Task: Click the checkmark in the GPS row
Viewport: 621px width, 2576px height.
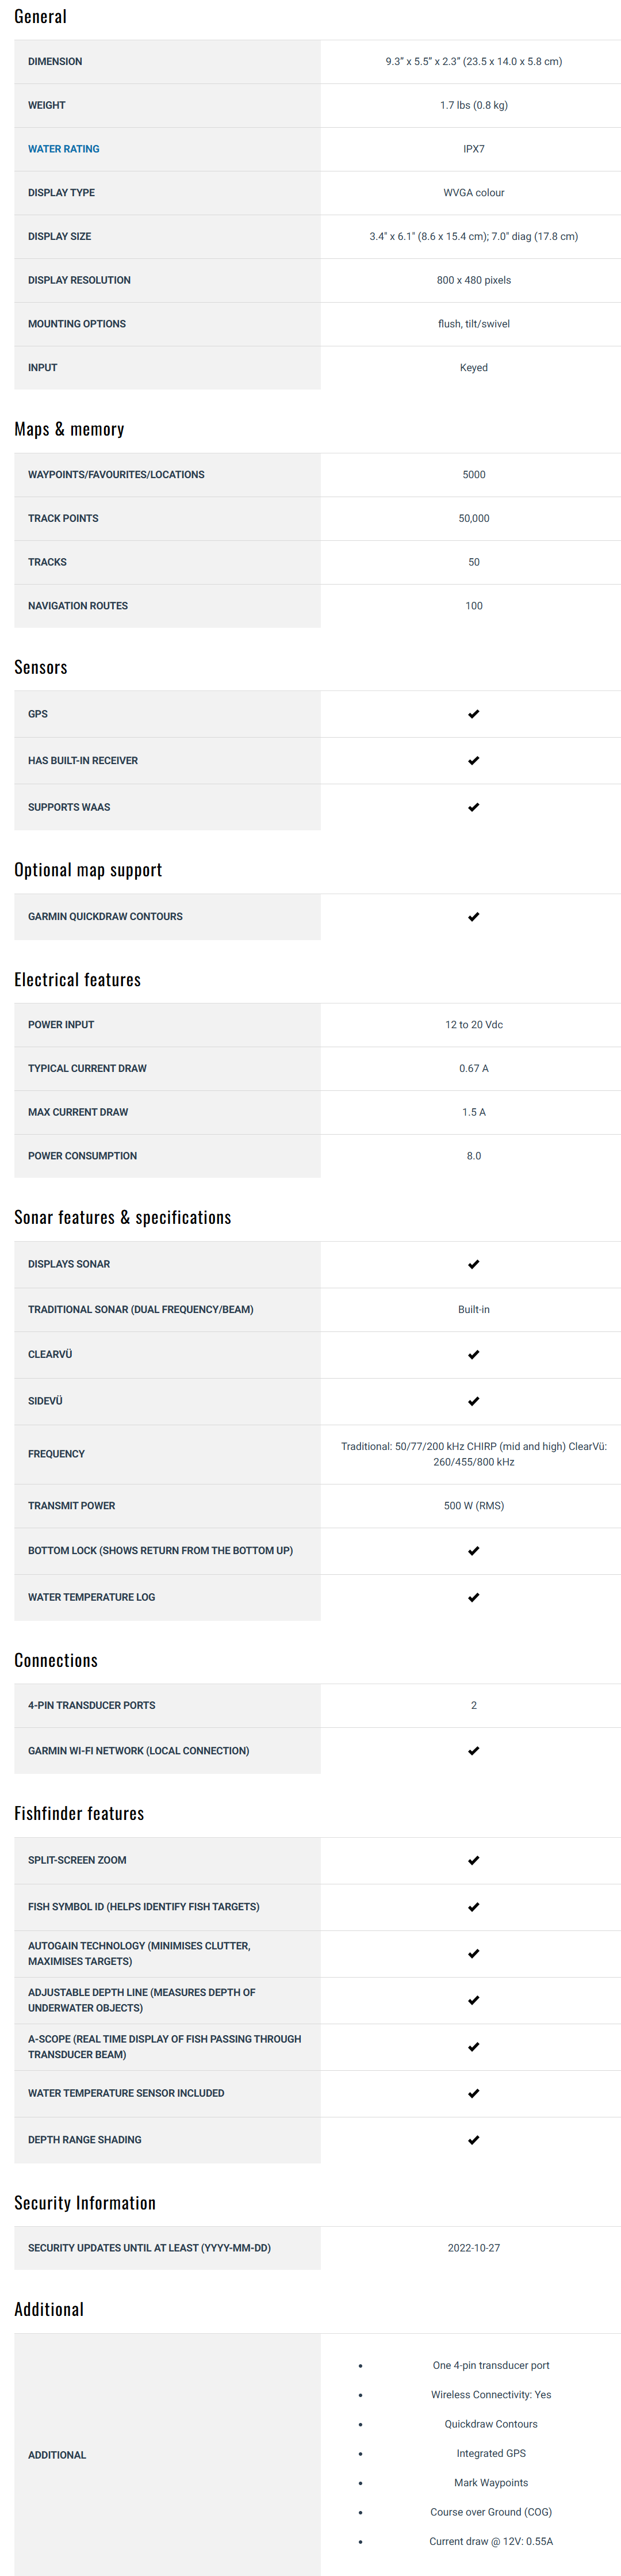Action: [x=473, y=714]
